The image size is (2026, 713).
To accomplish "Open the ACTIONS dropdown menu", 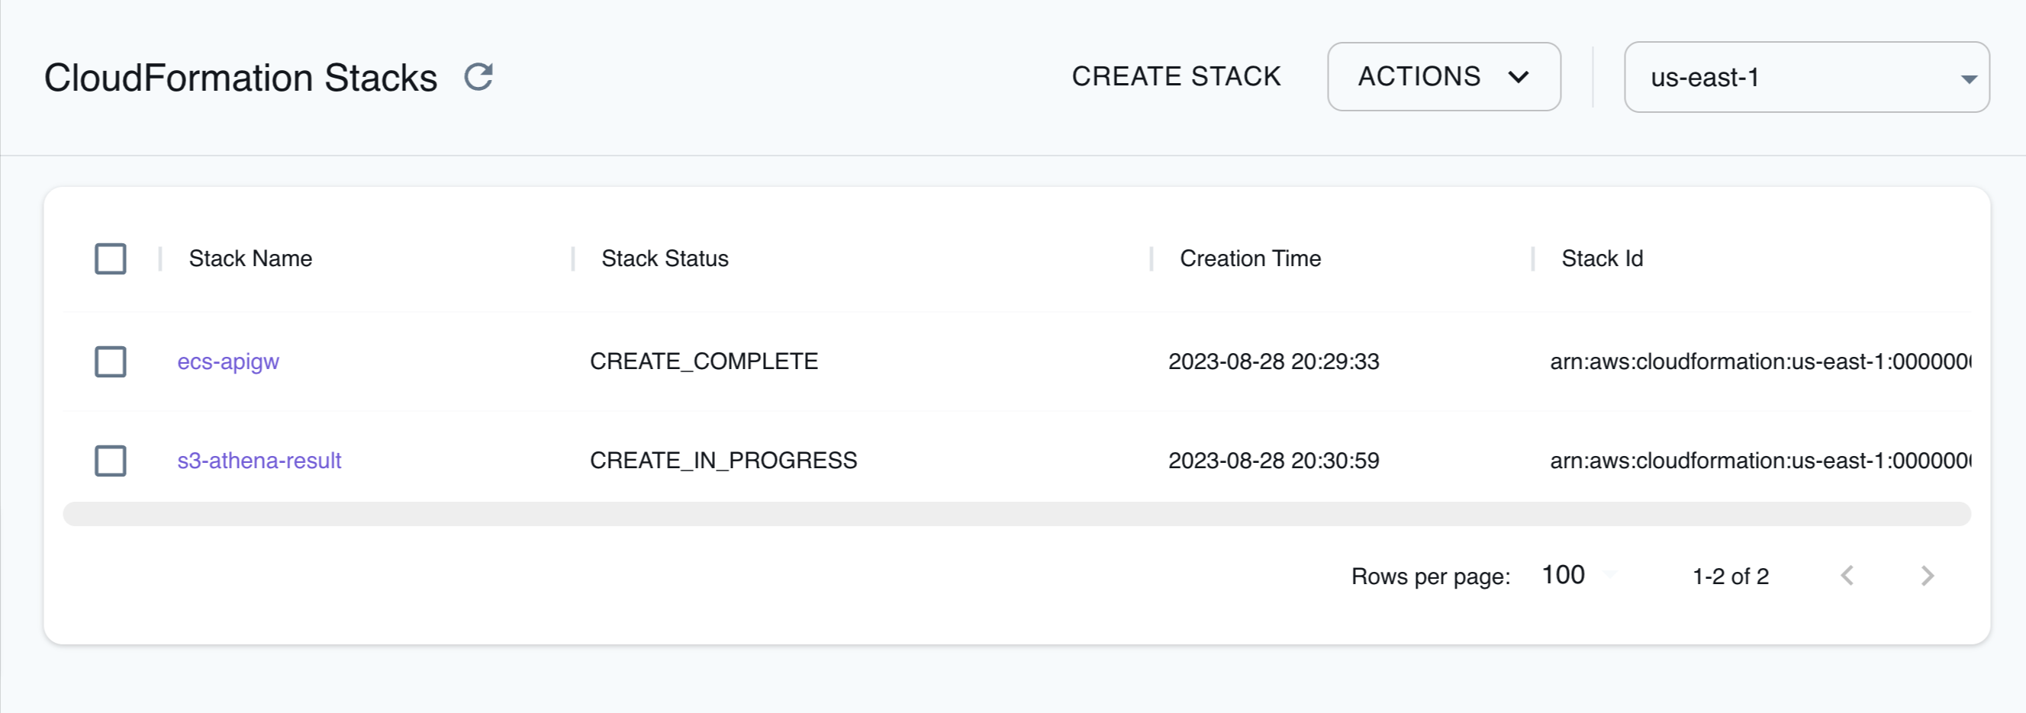I will 1443,77.
